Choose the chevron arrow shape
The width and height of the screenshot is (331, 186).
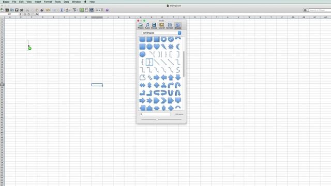click(163, 100)
